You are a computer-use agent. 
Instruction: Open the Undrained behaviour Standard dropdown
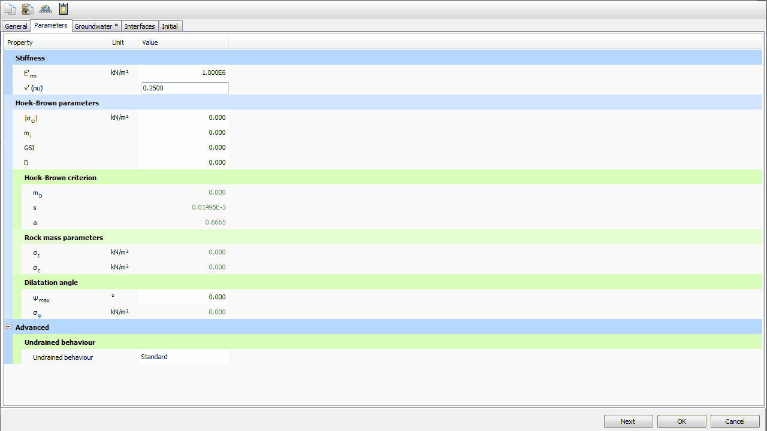click(183, 357)
